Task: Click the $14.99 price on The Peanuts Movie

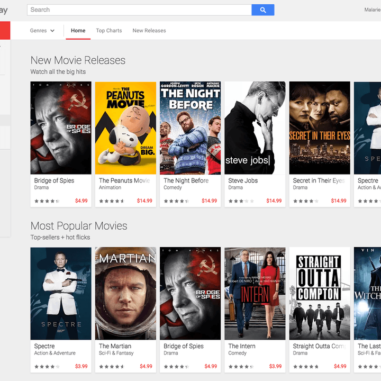Action: point(144,201)
